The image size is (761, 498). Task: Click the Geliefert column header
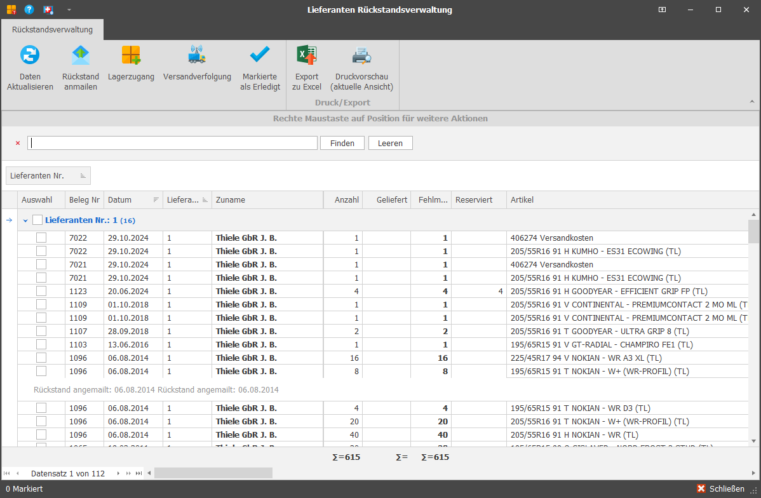click(x=387, y=200)
